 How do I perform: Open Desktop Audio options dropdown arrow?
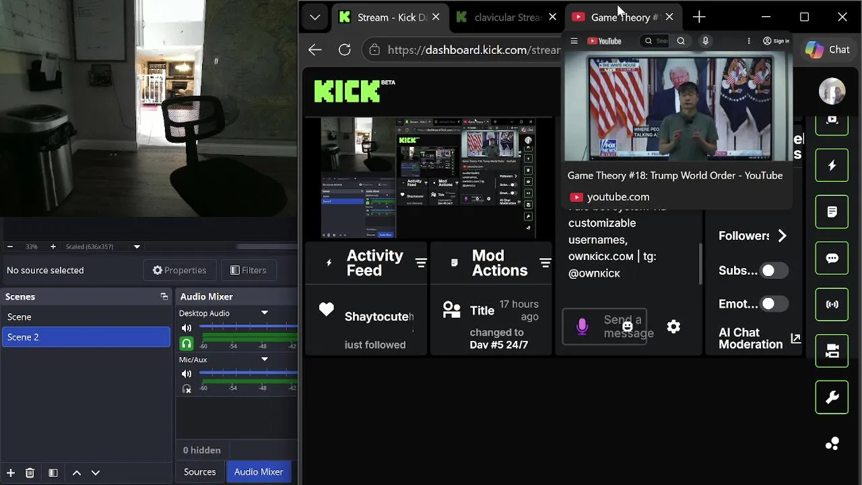[x=265, y=313]
